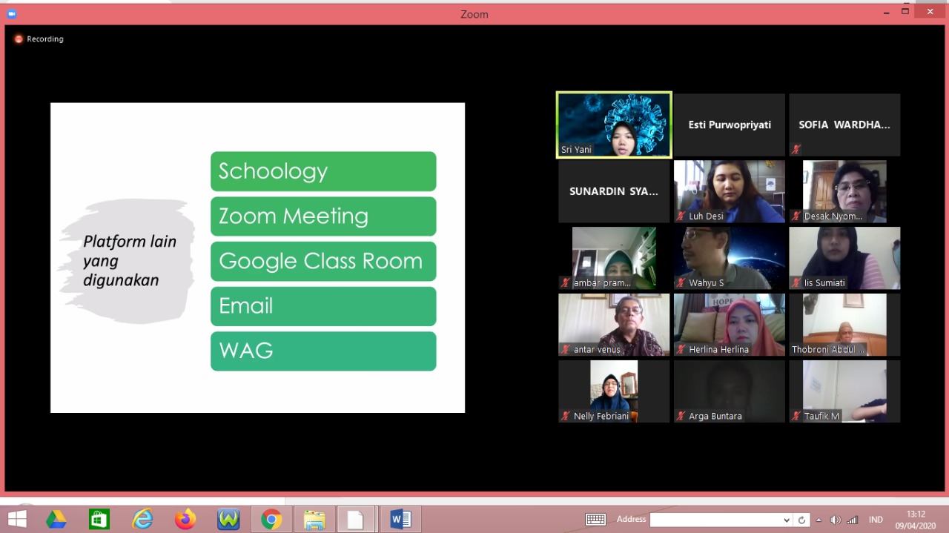Screen dimensions: 949x533
Task: Open the clock showing 13:12 in the tray
Action: coord(916,520)
